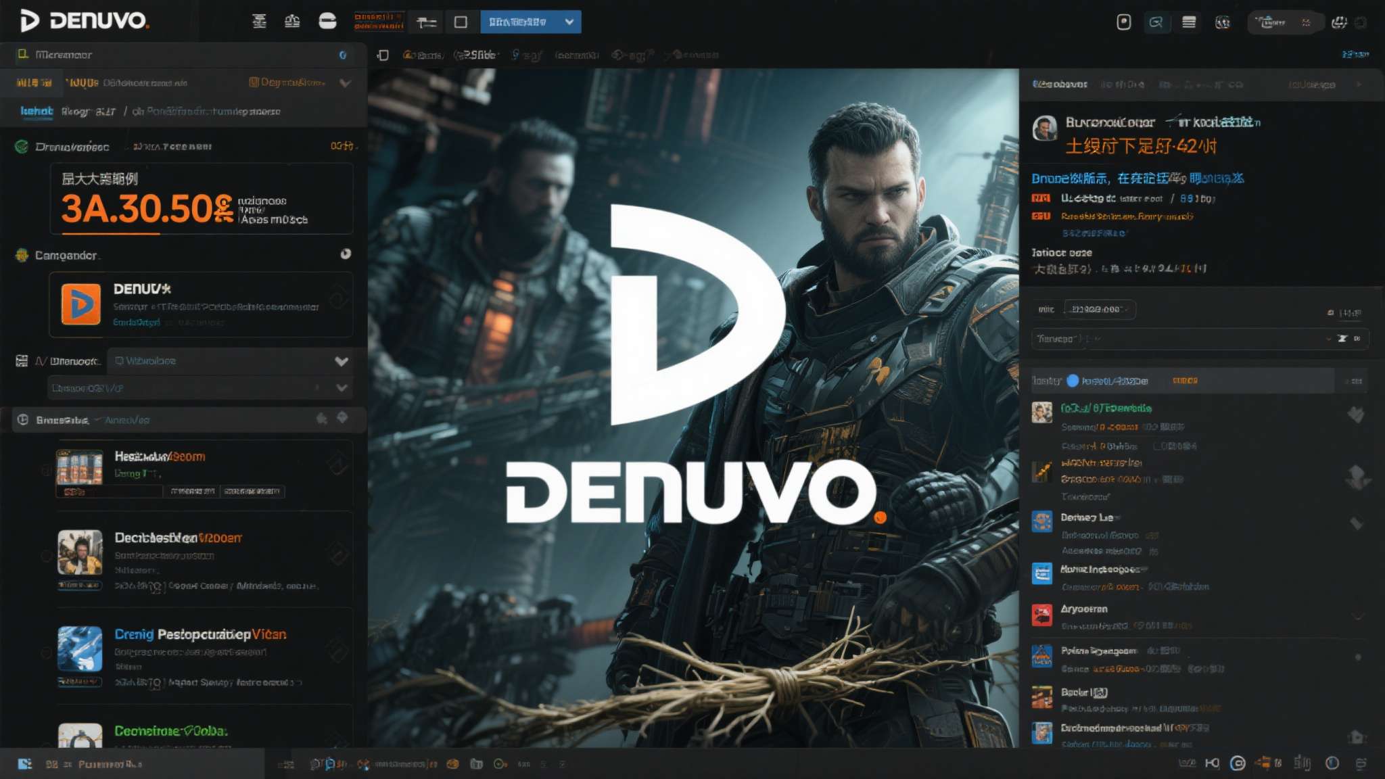
Task: Open the Rkogr tab next to kehat
Action: [x=89, y=112]
